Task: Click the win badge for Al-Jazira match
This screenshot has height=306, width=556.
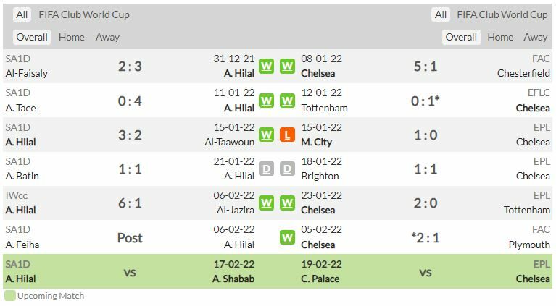Action: tap(267, 203)
